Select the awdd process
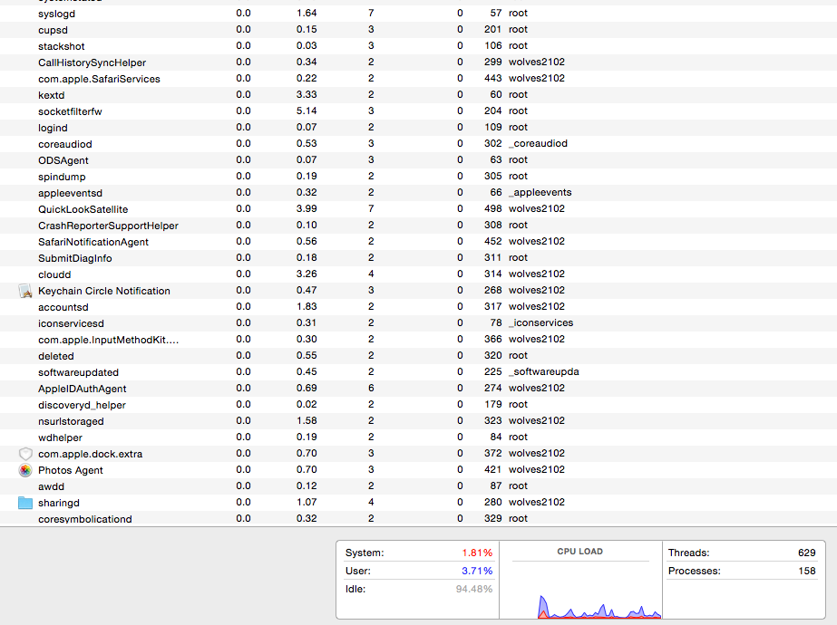 click(419, 486)
